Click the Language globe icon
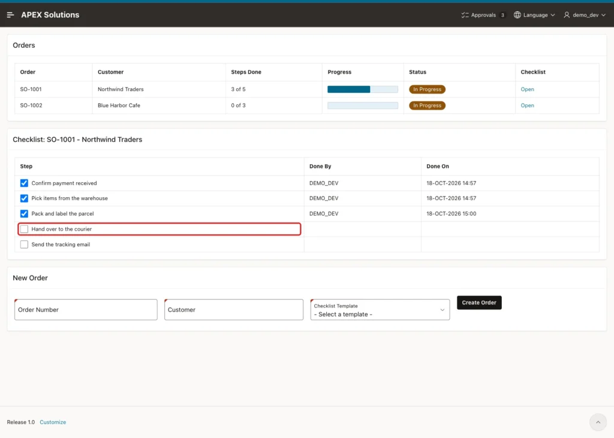The width and height of the screenshot is (614, 438). pos(517,15)
